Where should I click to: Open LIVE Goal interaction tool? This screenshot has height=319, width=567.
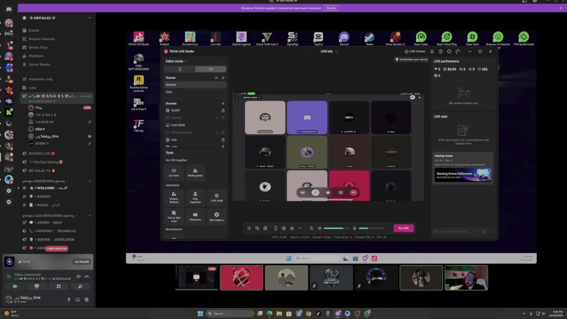217,198
